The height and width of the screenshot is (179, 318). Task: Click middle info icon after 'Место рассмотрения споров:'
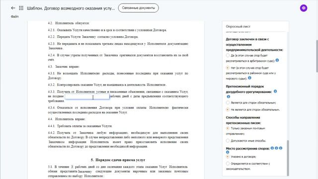pos(276,148)
